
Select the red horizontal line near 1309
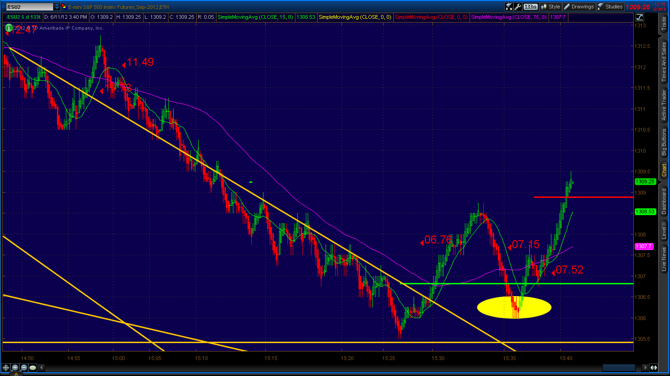click(x=583, y=197)
